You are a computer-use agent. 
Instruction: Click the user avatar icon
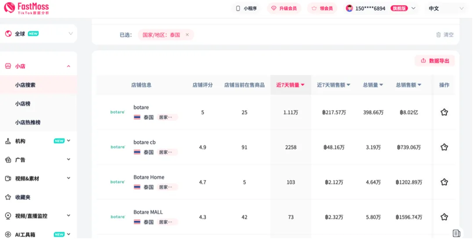[349, 8]
